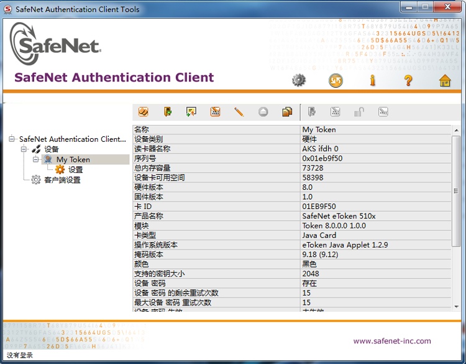
Task: Click the grey eject disc toolbar icon
Action: tap(263, 112)
